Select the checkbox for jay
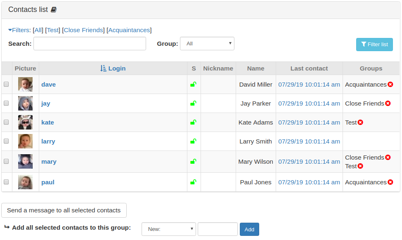Viewport: 402px width, 240px height. (x=6, y=103)
